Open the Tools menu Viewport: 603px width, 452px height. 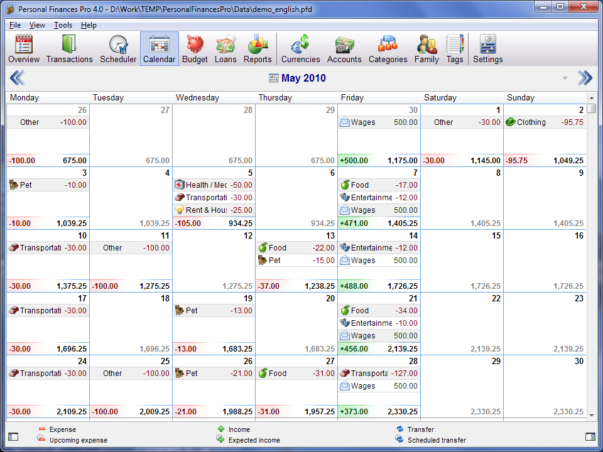tap(63, 25)
